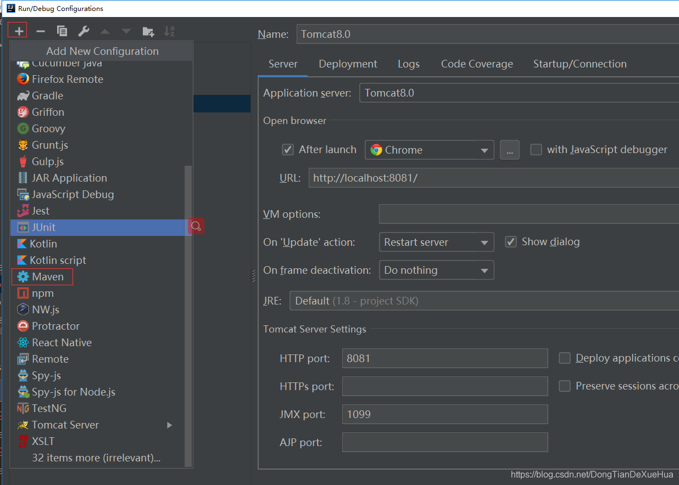Viewport: 679px width, 485px height.
Task: Click the VM options input field
Action: (529, 214)
